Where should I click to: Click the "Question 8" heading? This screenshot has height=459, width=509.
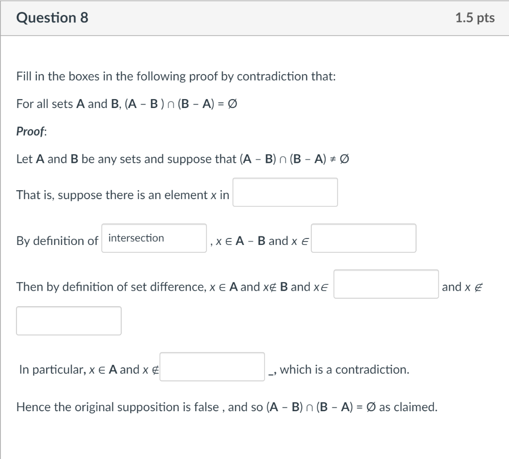pyautogui.click(x=52, y=18)
